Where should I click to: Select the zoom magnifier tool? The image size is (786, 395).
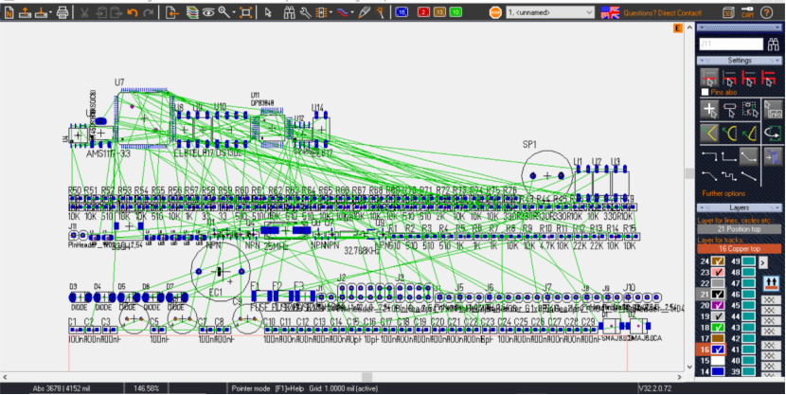point(223,12)
